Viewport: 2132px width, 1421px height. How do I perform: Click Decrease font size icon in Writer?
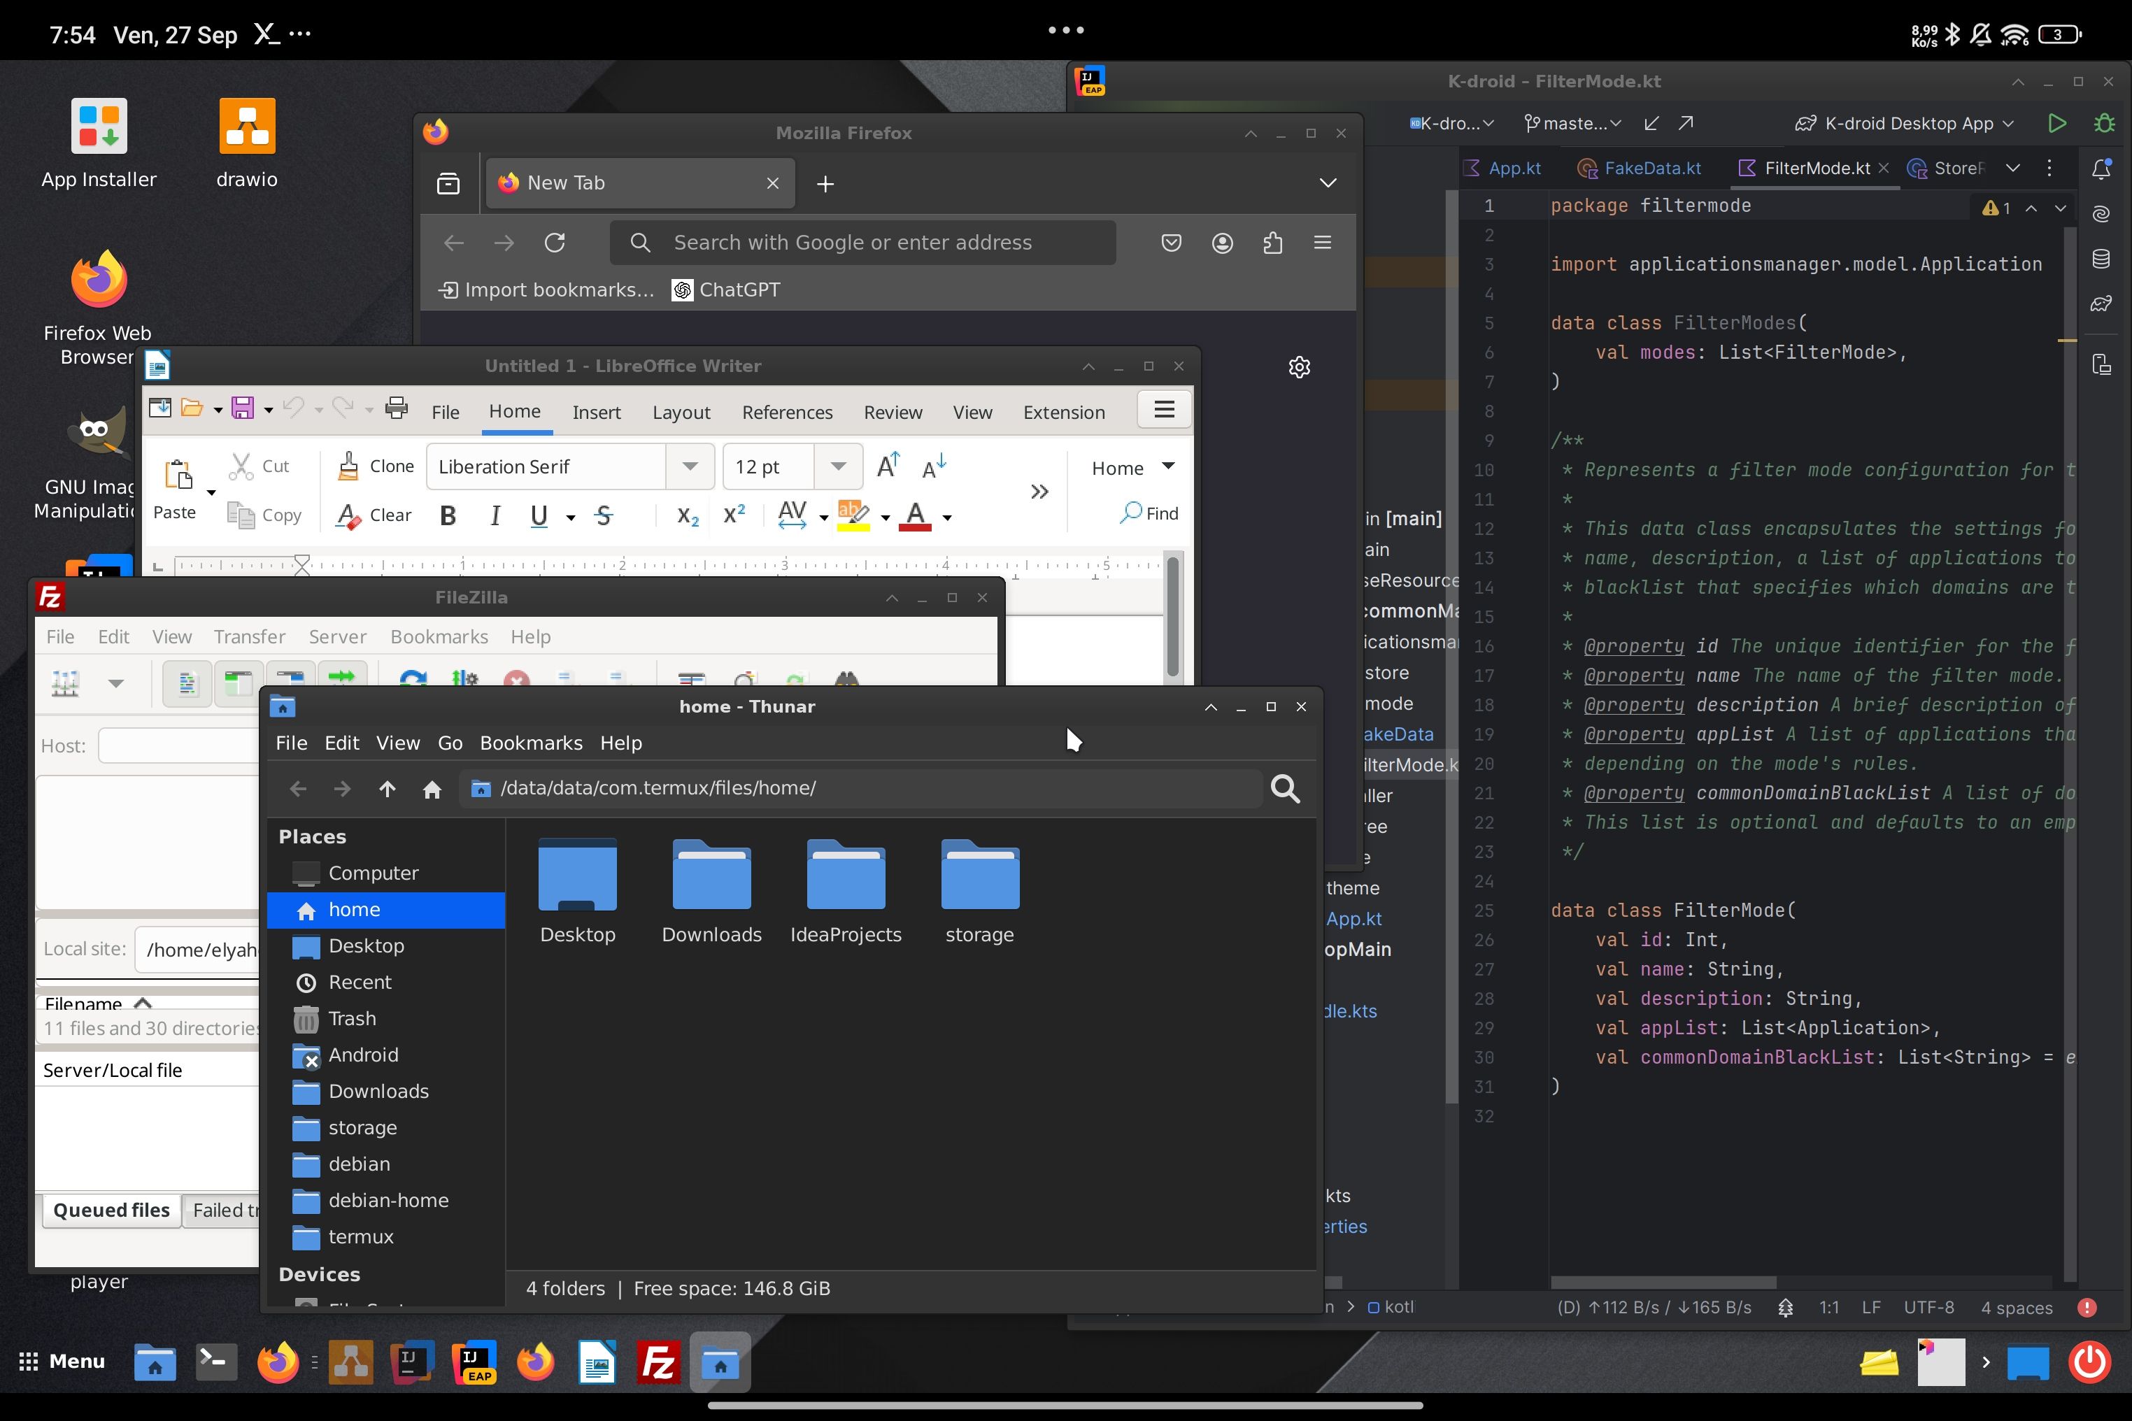934,466
